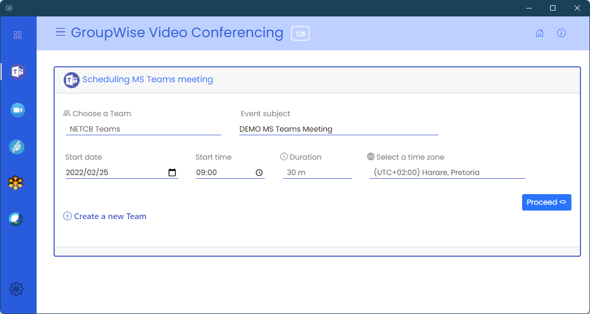This screenshot has width=590, height=314.
Task: Select the Zoom video camera sidebar icon
Action: point(18,110)
